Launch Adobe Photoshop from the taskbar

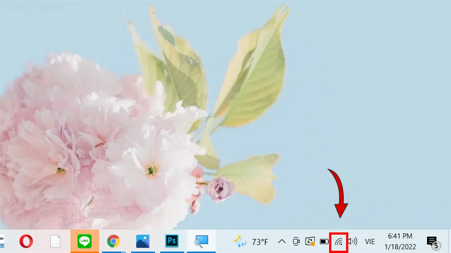pyautogui.click(x=172, y=242)
